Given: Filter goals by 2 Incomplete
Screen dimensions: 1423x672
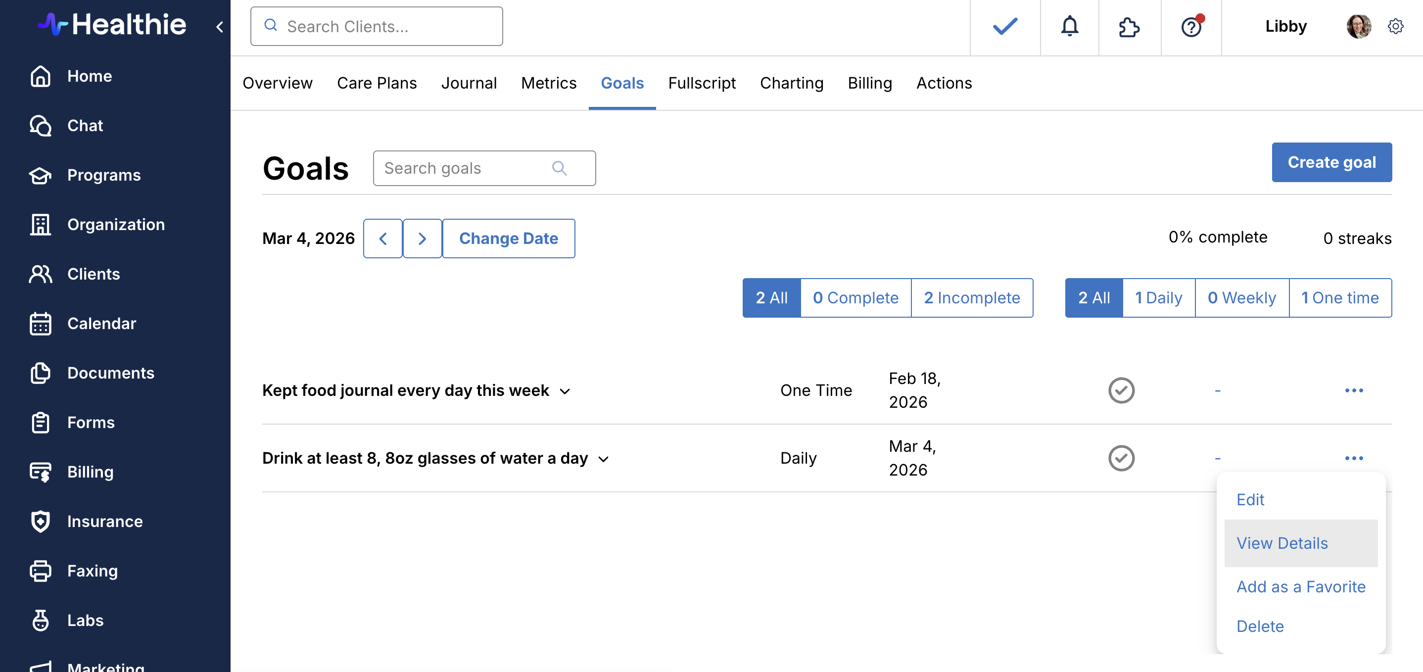Looking at the screenshot, I should [x=971, y=298].
